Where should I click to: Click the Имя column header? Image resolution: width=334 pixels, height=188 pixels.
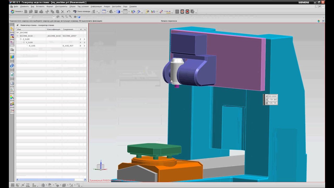click(x=31, y=29)
